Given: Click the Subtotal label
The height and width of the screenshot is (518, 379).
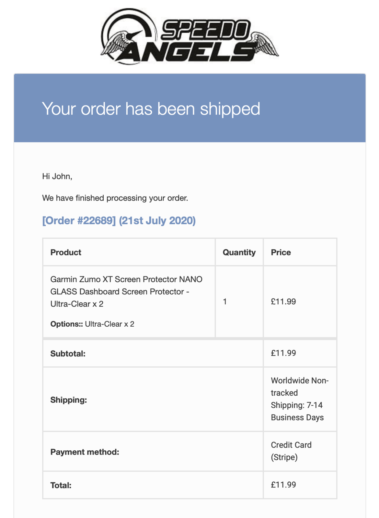Looking at the screenshot, I should 68,354.
